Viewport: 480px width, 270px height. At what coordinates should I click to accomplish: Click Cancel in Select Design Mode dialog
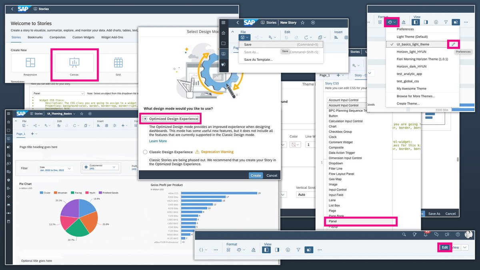[x=272, y=175]
